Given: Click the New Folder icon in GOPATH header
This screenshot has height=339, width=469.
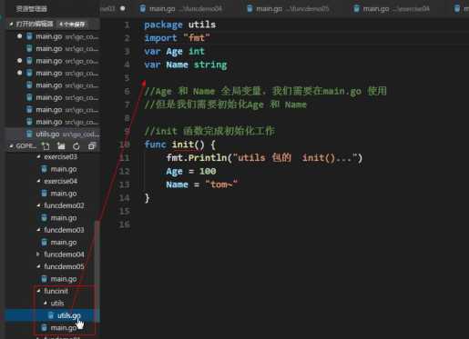Looking at the screenshot, I should [x=61, y=146].
